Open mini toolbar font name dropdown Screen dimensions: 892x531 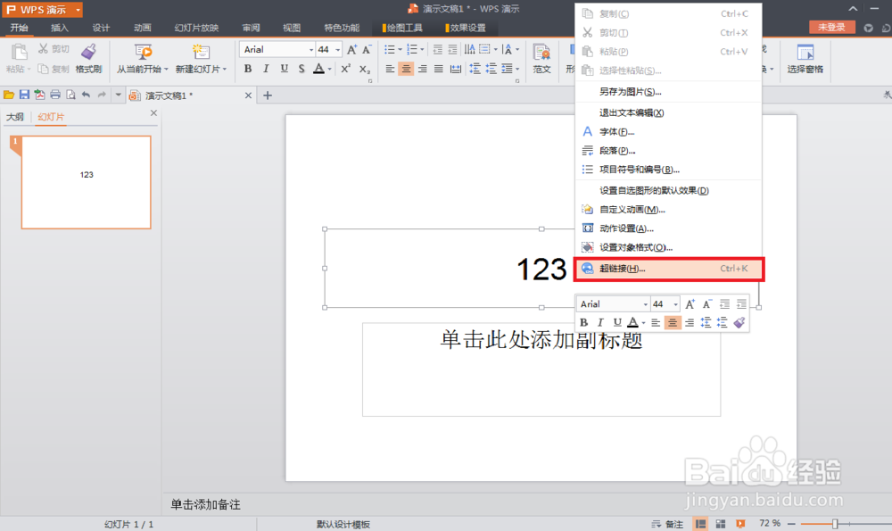(x=645, y=304)
